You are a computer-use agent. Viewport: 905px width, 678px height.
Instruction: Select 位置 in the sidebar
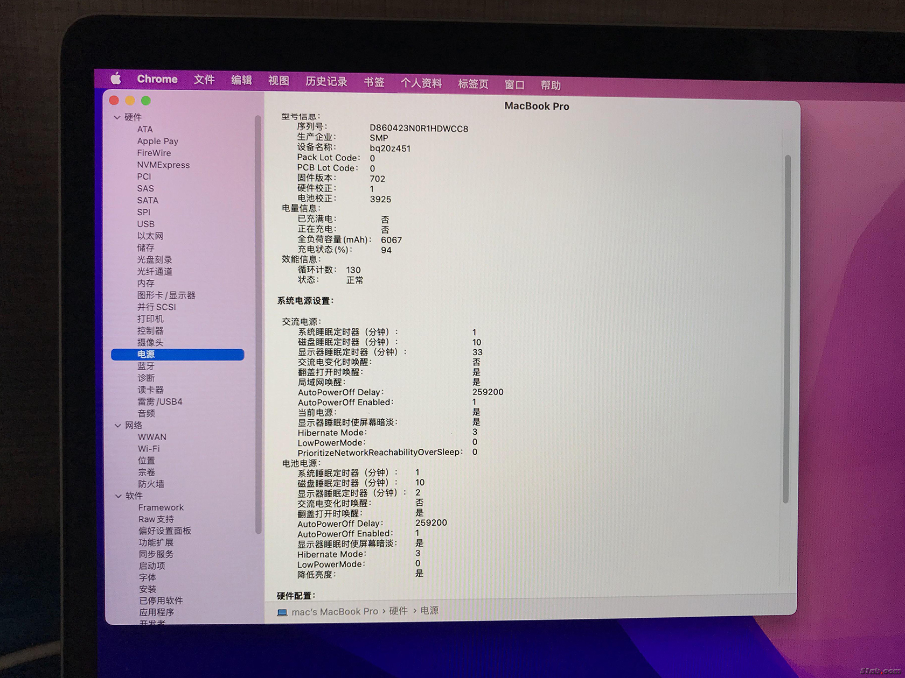click(x=147, y=461)
